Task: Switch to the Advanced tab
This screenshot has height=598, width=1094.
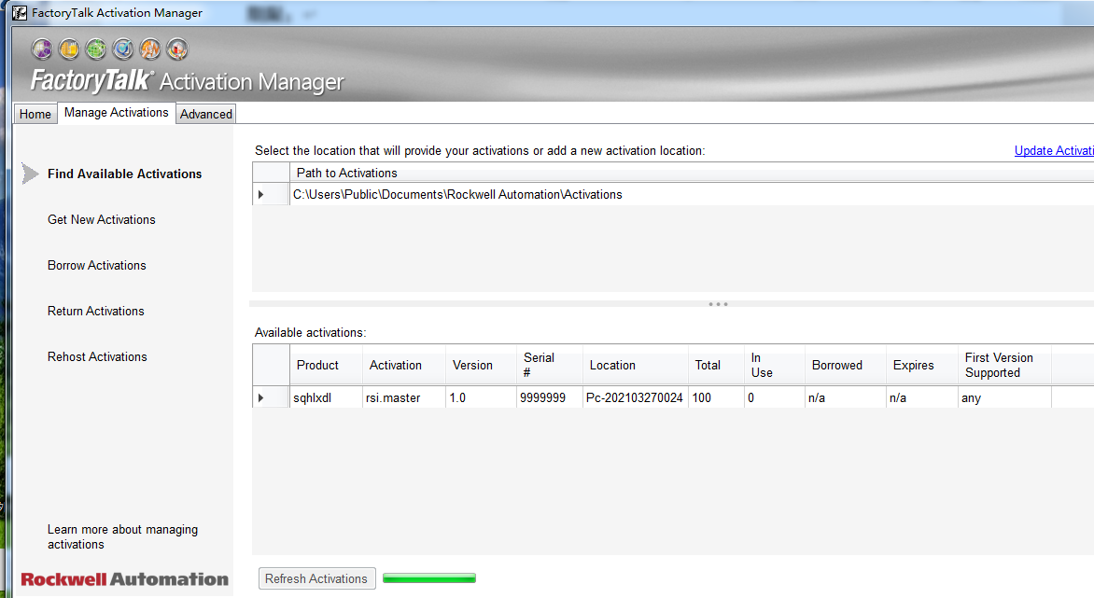Action: click(206, 114)
